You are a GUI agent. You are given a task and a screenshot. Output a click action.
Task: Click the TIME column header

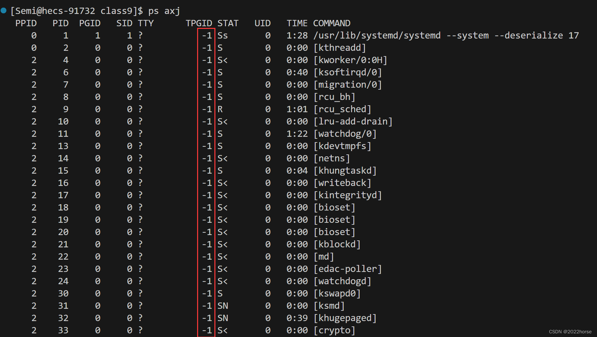click(x=297, y=23)
